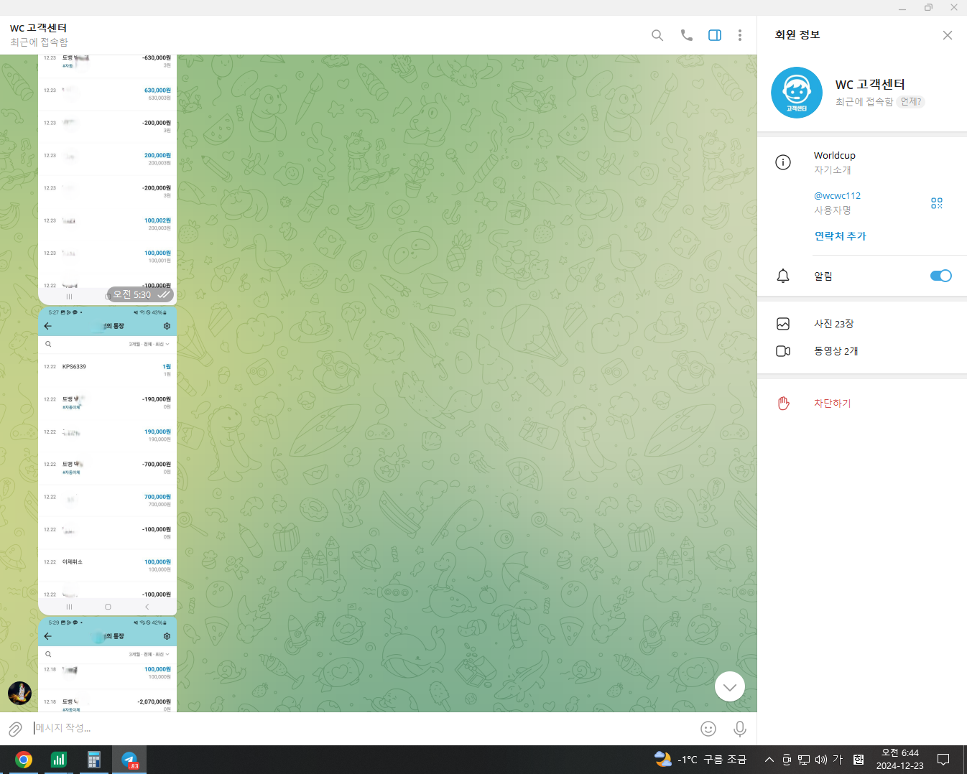The height and width of the screenshot is (774, 967).
Task: Open shared 동영상 2개 videos
Action: pos(836,351)
